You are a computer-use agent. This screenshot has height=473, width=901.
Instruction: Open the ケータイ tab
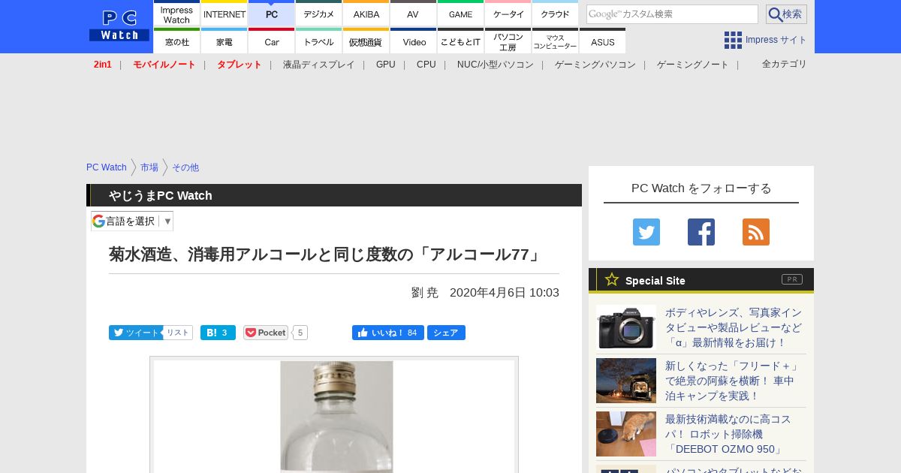508,14
